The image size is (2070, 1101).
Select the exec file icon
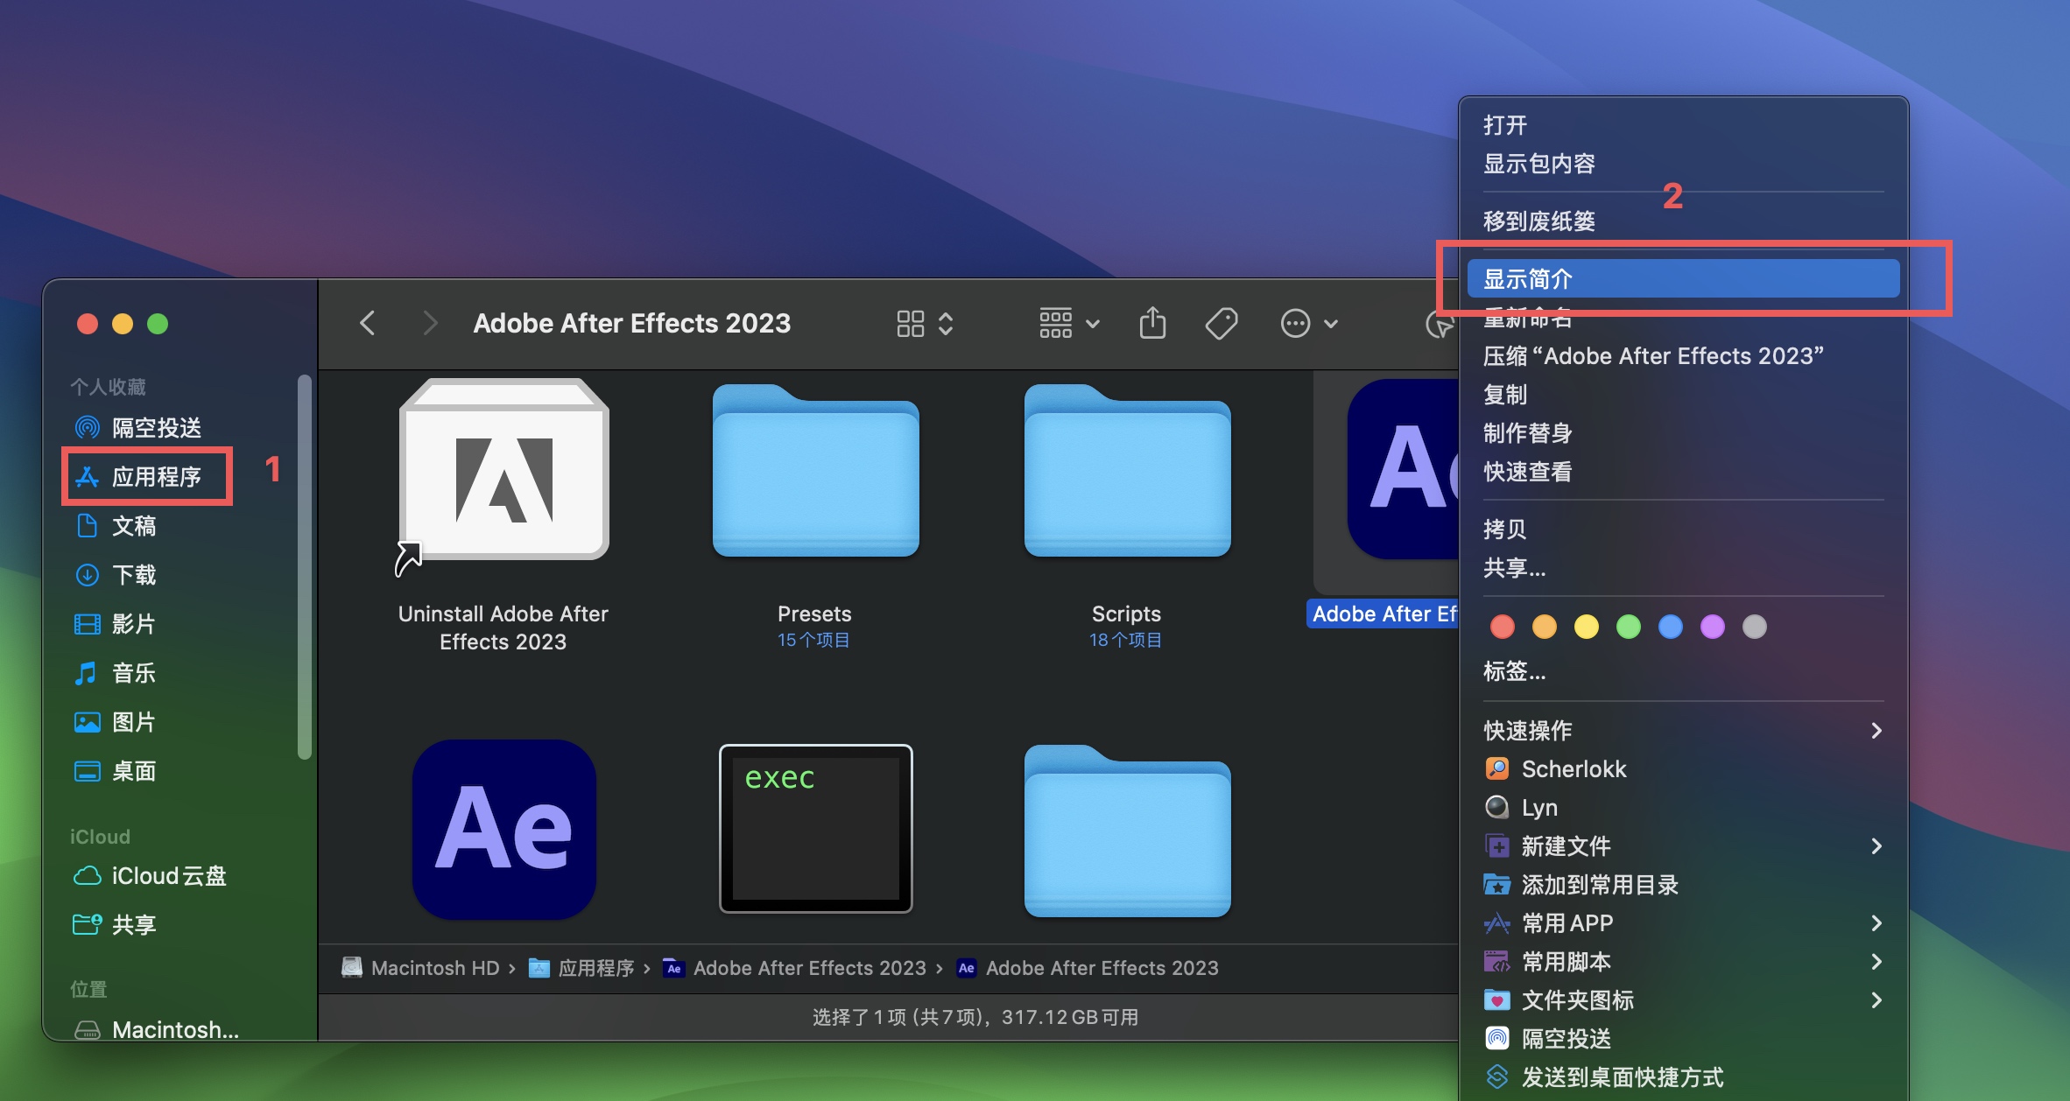[x=815, y=829]
